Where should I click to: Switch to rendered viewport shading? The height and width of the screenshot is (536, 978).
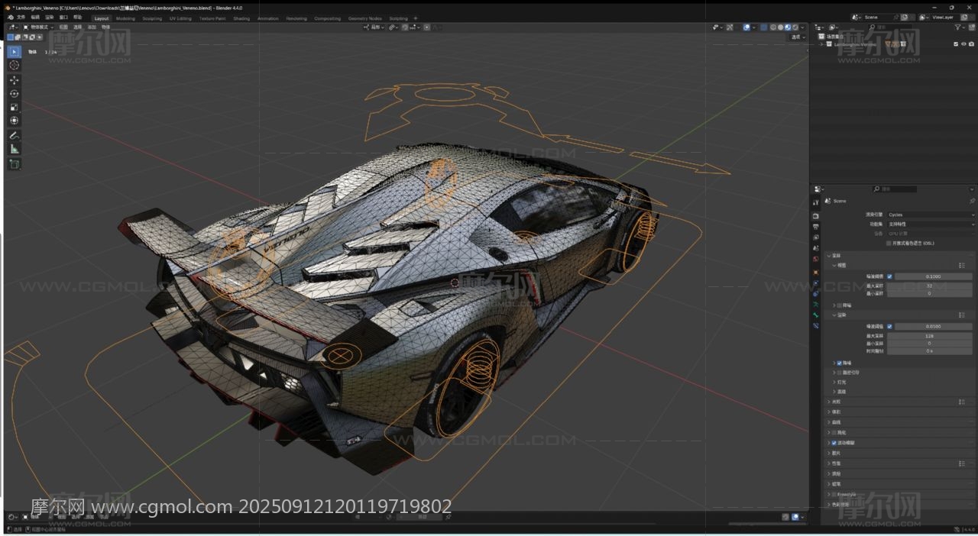tap(795, 27)
